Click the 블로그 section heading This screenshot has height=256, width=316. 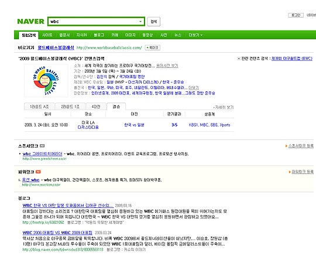point(24,199)
